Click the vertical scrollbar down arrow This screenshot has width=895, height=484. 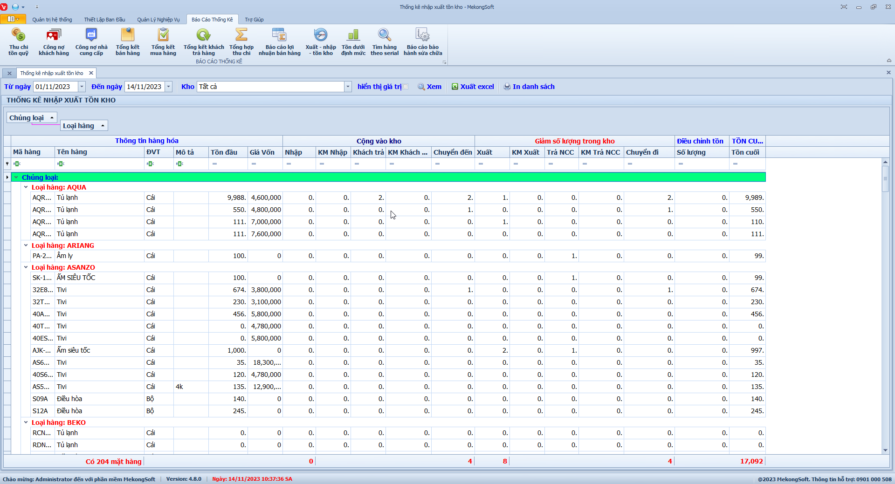[885, 450]
